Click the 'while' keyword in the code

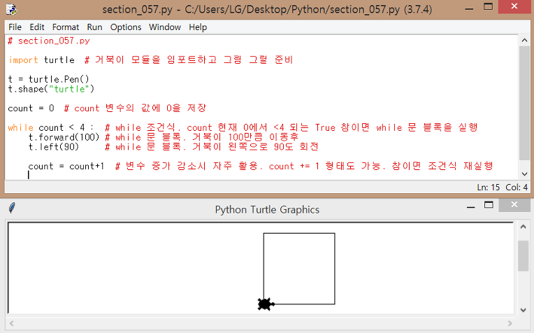21,127
